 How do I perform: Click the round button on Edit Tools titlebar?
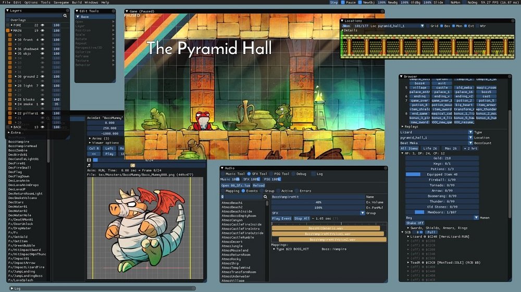point(114,10)
